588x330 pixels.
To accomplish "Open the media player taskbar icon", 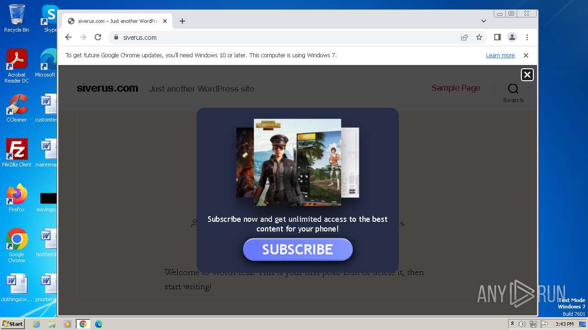I will pos(68,324).
